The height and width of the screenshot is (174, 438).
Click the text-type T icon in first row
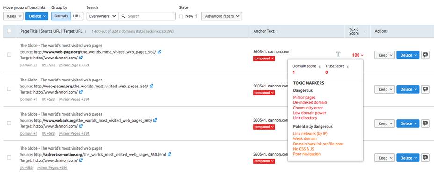point(338,54)
